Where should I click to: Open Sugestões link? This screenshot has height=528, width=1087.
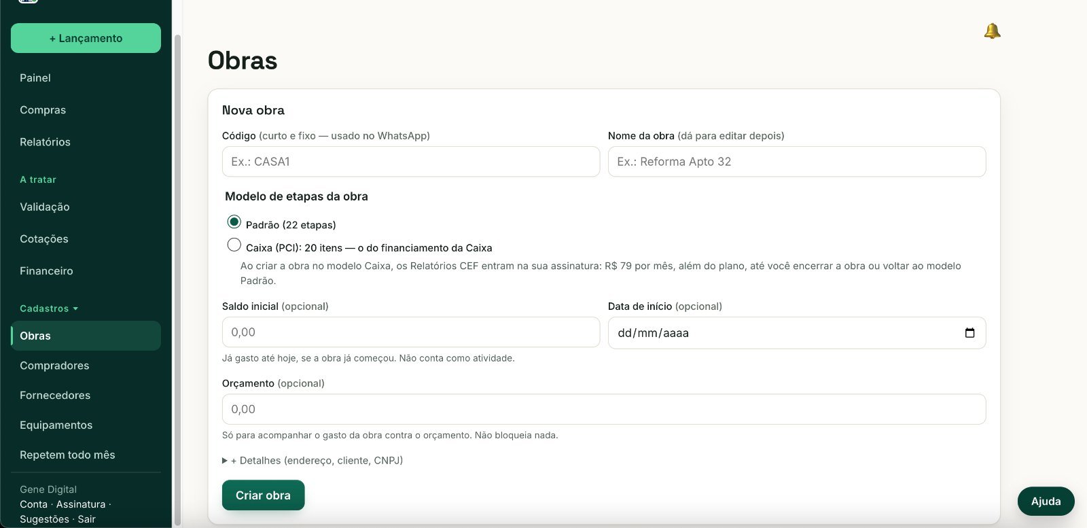click(44, 519)
